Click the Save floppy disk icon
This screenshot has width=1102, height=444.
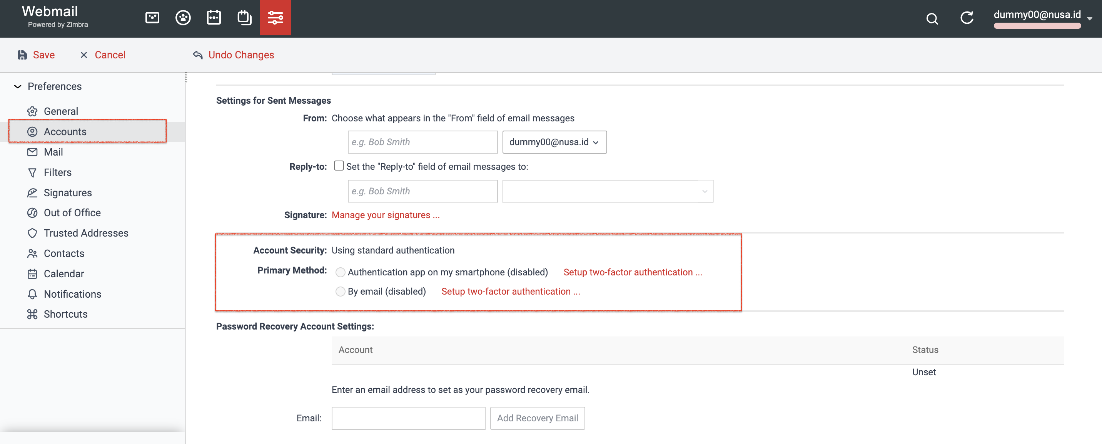pos(22,55)
